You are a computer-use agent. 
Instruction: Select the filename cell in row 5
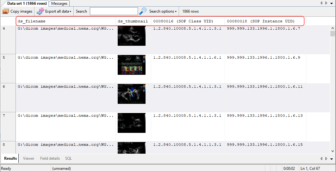(x=66, y=68)
